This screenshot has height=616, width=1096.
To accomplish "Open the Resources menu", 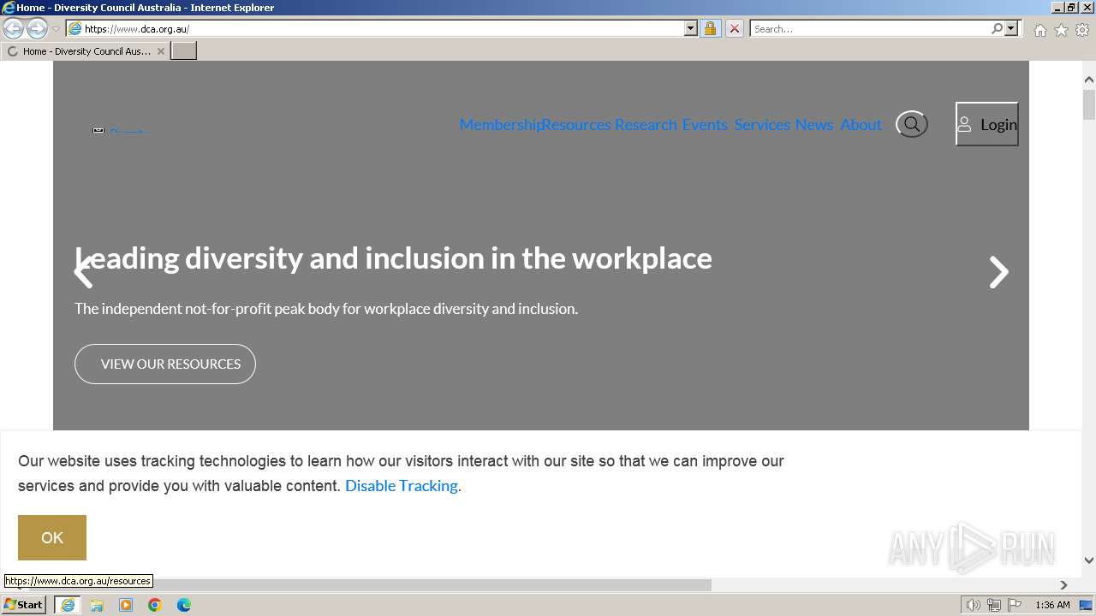I will coord(576,125).
